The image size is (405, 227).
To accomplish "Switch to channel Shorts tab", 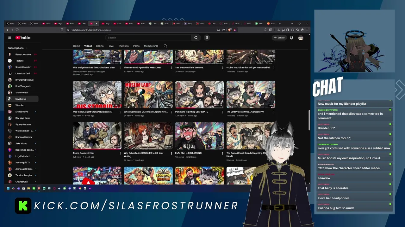I will 100,46.
